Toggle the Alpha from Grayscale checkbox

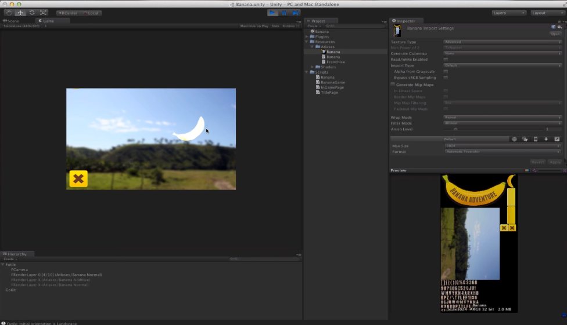(446, 71)
